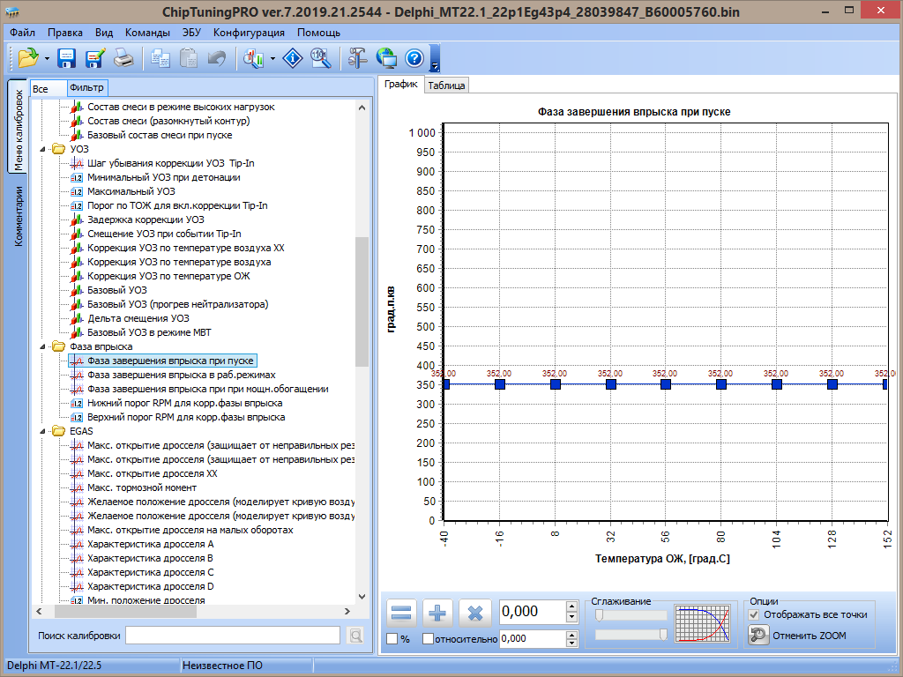Open the Конфигурация menu
The width and height of the screenshot is (903, 677).
point(249,33)
